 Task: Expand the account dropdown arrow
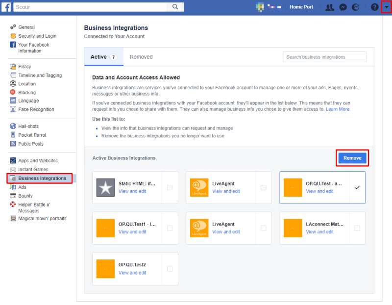tap(386, 7)
